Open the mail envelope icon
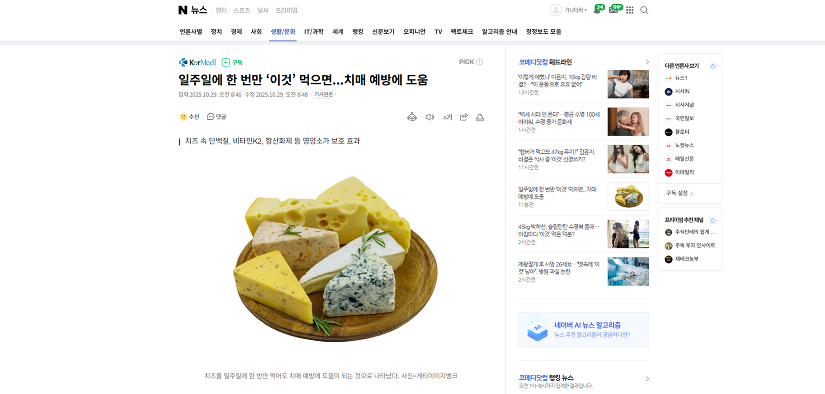This screenshot has width=825, height=394. [x=613, y=10]
